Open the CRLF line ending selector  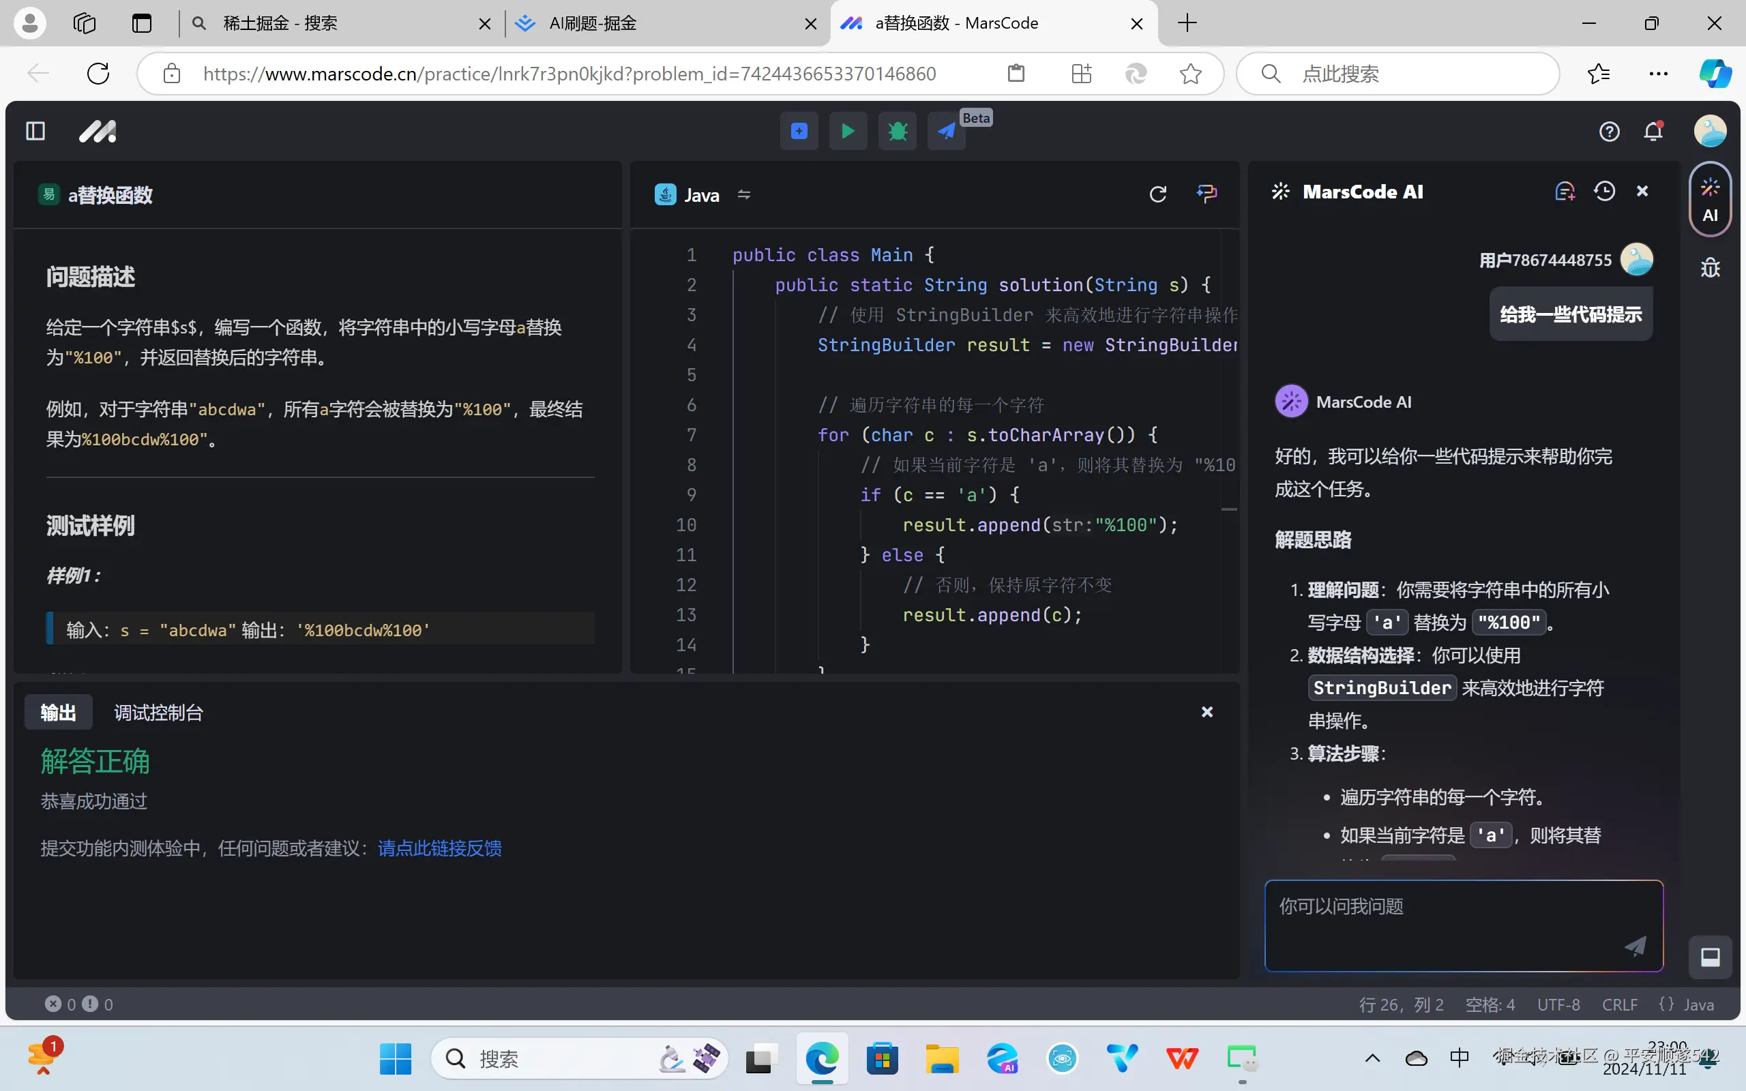[1619, 1004]
